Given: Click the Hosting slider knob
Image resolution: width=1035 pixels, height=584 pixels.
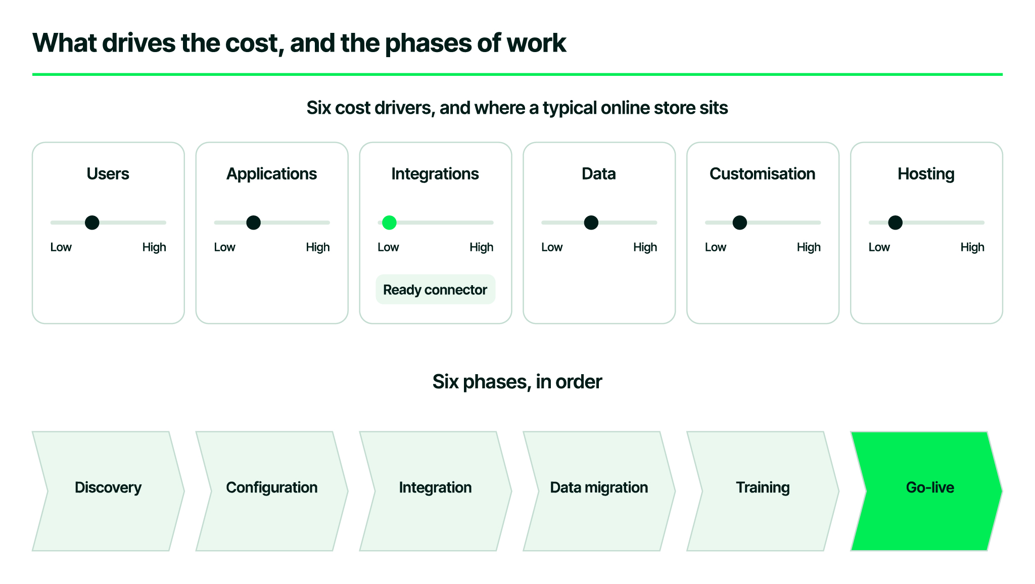Looking at the screenshot, I should tap(895, 222).
